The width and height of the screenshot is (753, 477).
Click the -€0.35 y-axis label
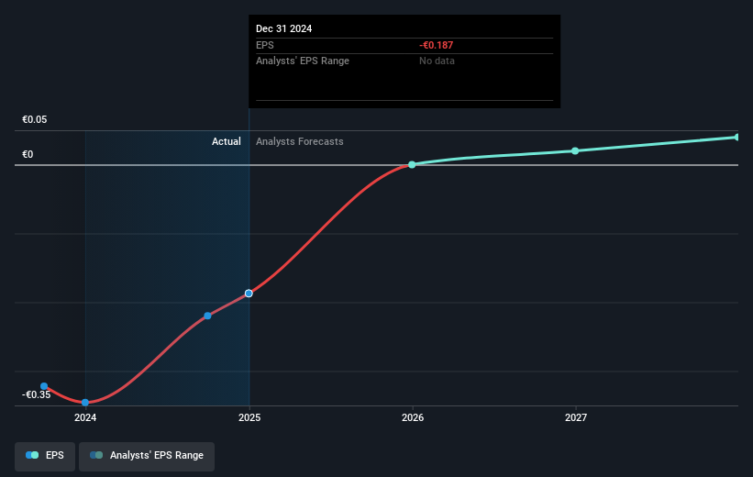pos(36,394)
